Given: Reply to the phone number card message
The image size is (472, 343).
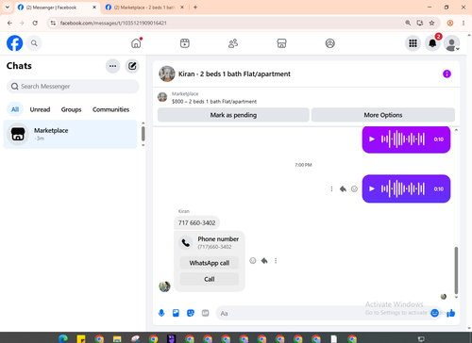Looking at the screenshot, I should (264, 260).
